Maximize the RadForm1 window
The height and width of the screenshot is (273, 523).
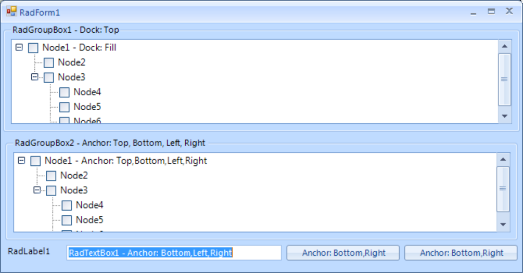491,11
